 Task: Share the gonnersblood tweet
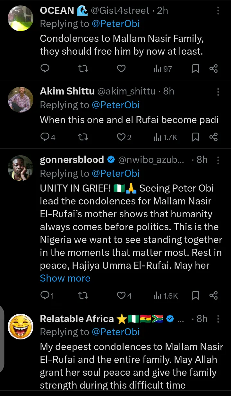click(x=214, y=295)
